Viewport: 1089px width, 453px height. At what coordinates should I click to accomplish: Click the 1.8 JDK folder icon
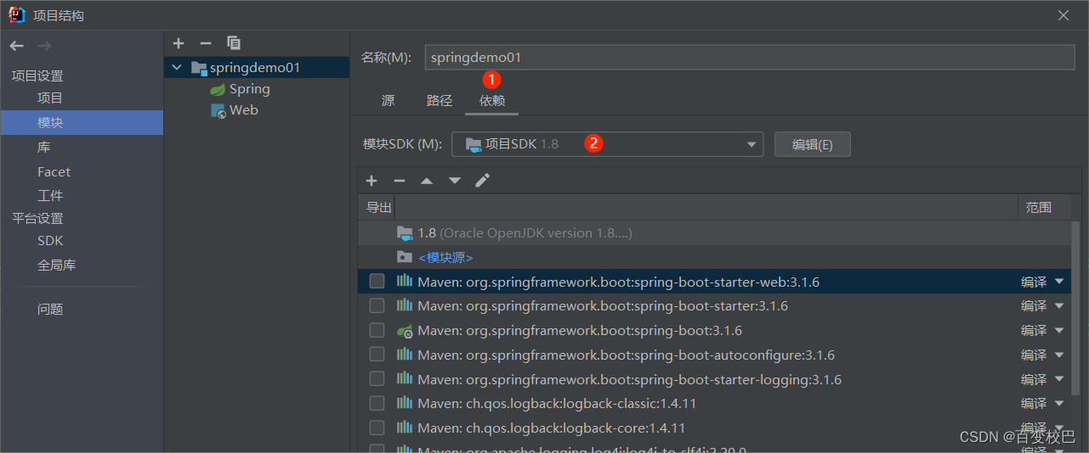tap(405, 232)
